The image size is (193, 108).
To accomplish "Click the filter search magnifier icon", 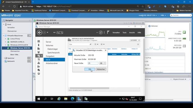I will (90, 44).
